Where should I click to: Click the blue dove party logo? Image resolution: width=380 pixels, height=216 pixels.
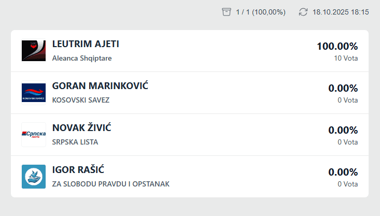34,177
